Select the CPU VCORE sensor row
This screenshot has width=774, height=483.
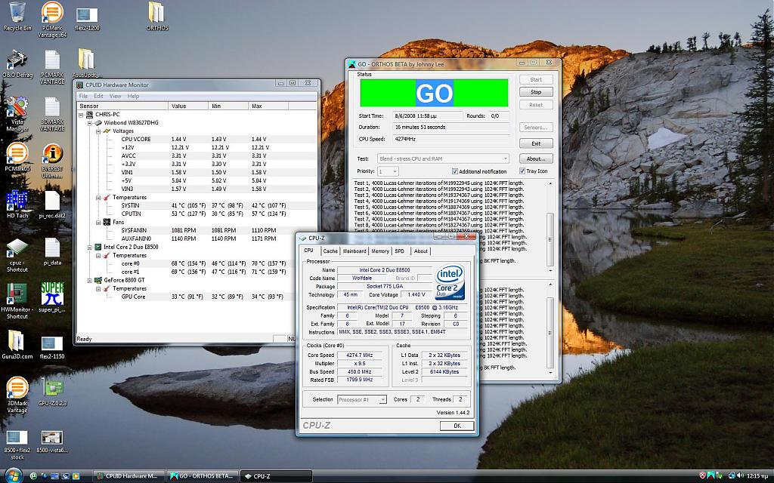pos(197,140)
